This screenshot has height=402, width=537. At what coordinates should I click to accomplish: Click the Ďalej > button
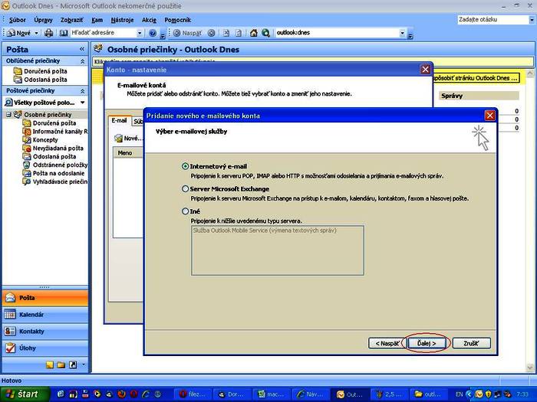427,343
